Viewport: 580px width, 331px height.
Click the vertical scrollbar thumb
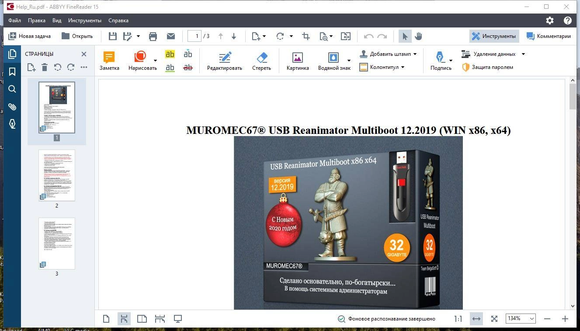[573, 96]
